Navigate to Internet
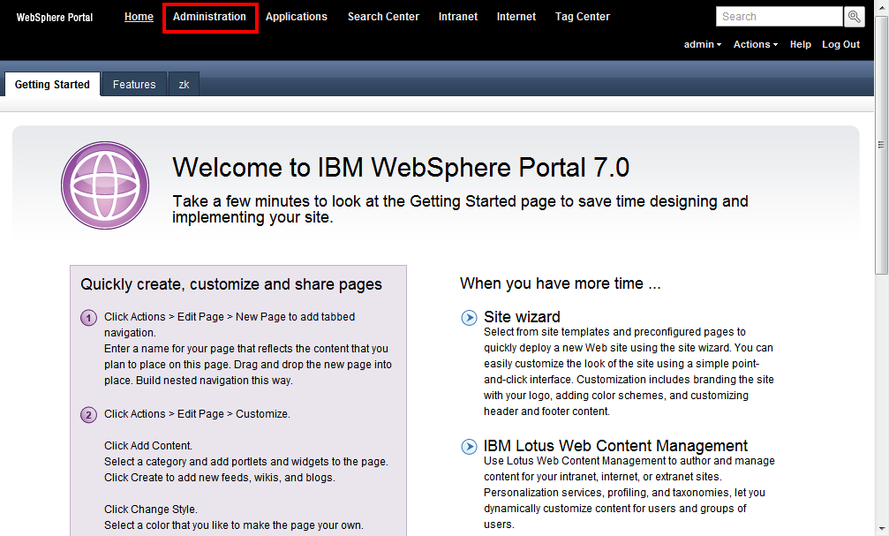The width and height of the screenshot is (889, 536). [516, 17]
